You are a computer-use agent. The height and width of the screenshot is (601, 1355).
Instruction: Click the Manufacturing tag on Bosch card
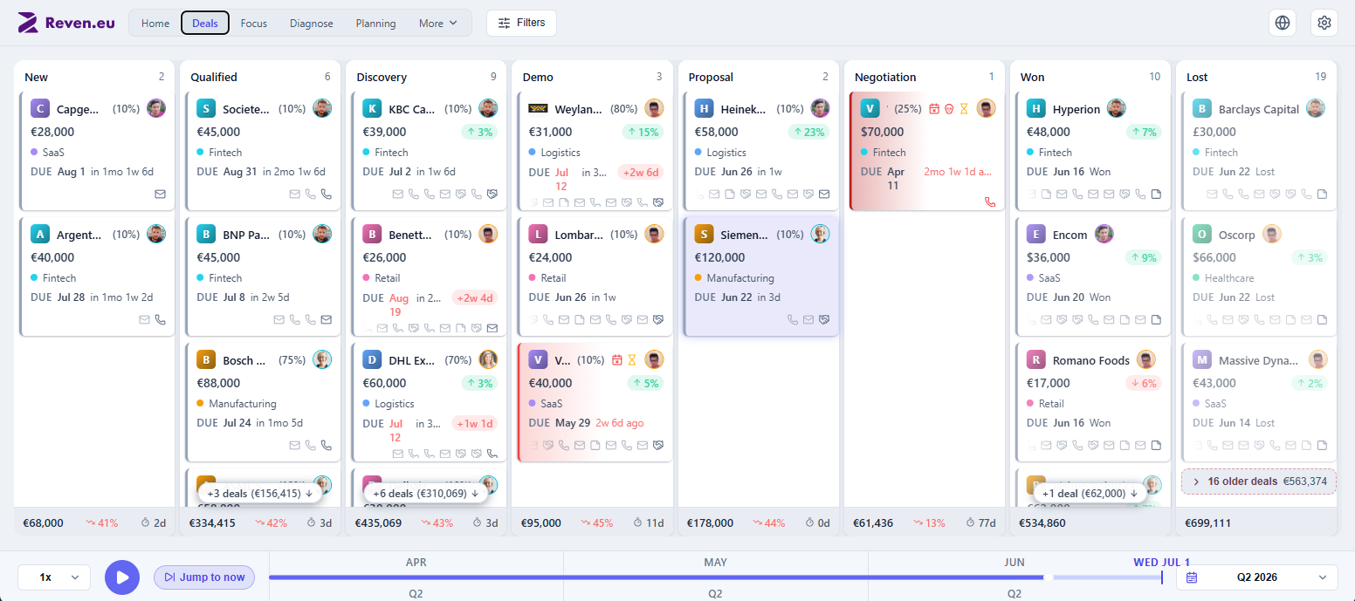click(x=236, y=404)
